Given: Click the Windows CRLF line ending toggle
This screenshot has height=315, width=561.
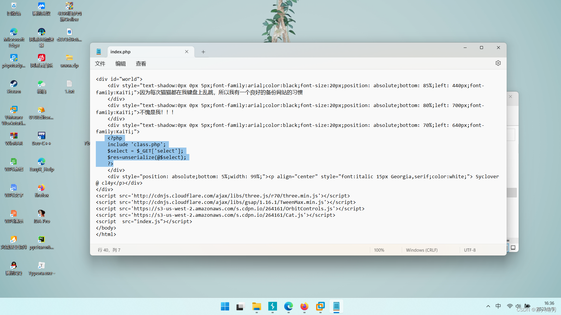Looking at the screenshot, I should coord(422,250).
